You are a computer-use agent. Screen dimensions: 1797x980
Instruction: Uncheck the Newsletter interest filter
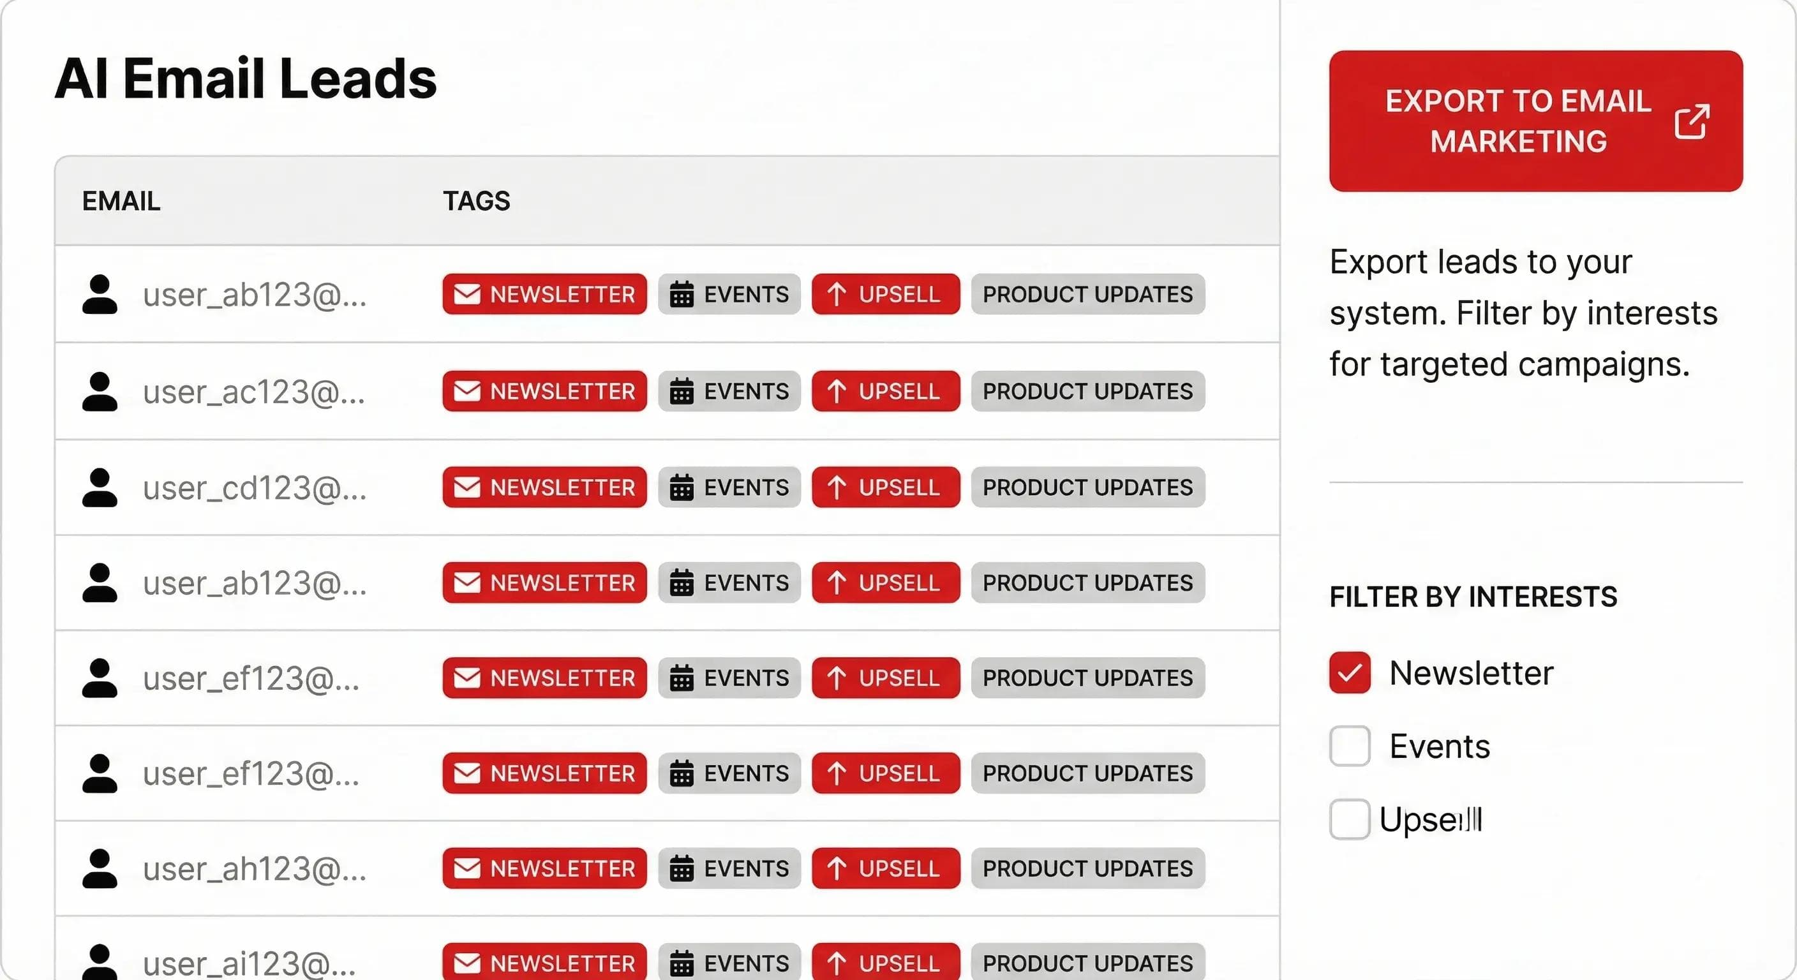click(x=1349, y=672)
